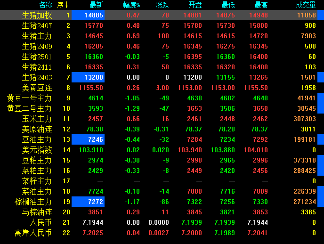Click volume value 226339
324x244 pixels.
305,191
